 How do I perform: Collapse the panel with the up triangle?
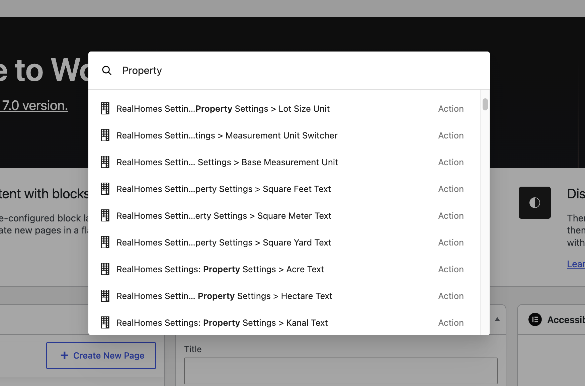click(497, 319)
